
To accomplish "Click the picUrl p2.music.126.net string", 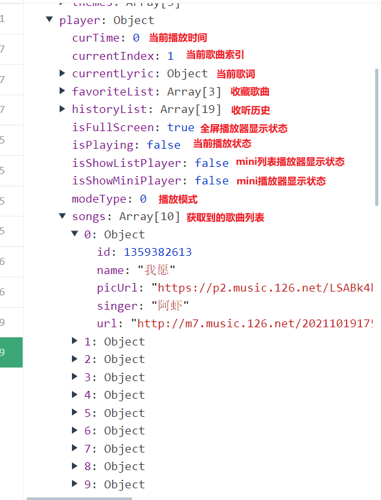I will (262, 288).
